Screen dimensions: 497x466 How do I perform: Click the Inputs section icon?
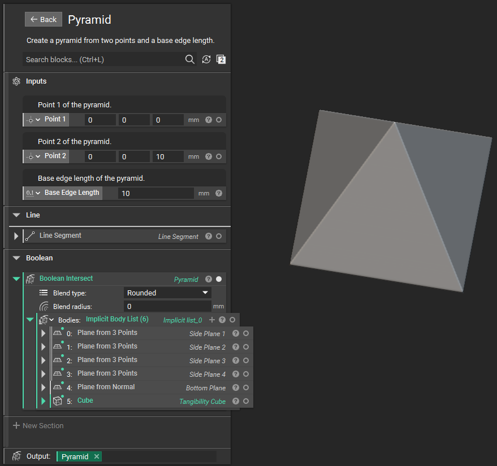(x=16, y=81)
